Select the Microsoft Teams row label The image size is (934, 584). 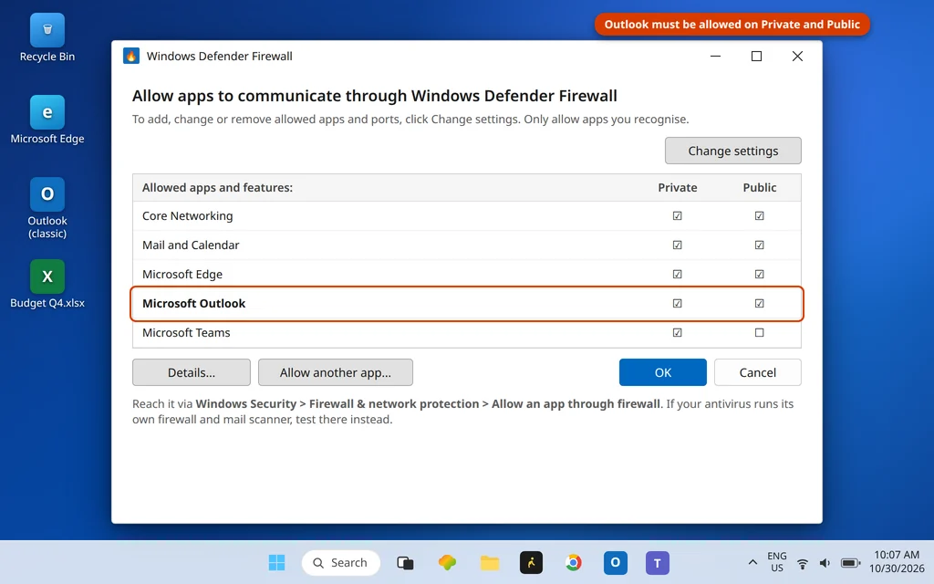pos(186,332)
